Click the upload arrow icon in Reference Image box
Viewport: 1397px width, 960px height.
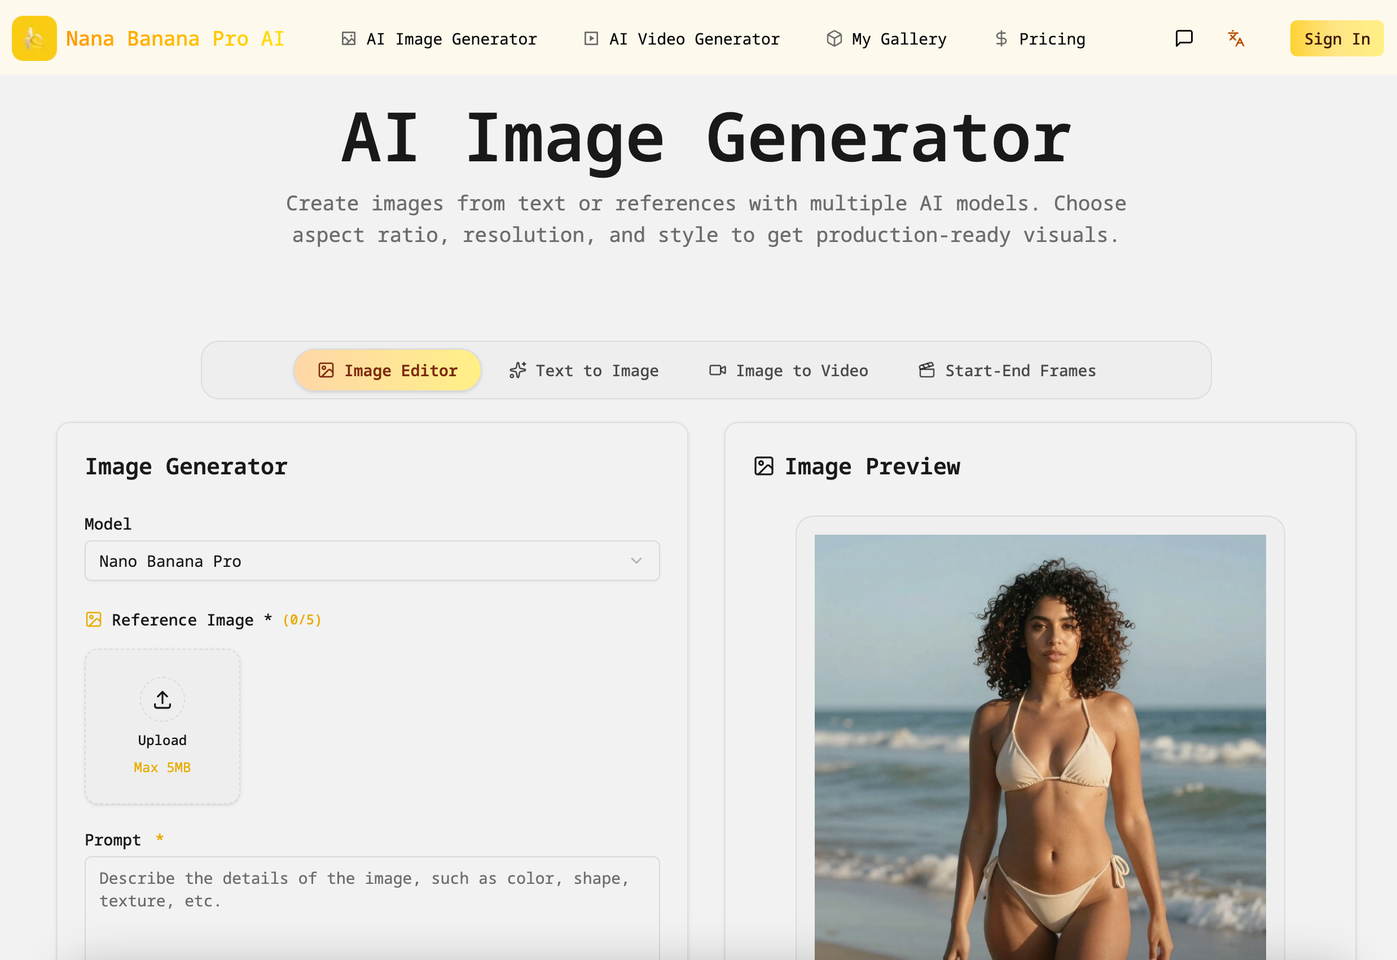tap(162, 698)
